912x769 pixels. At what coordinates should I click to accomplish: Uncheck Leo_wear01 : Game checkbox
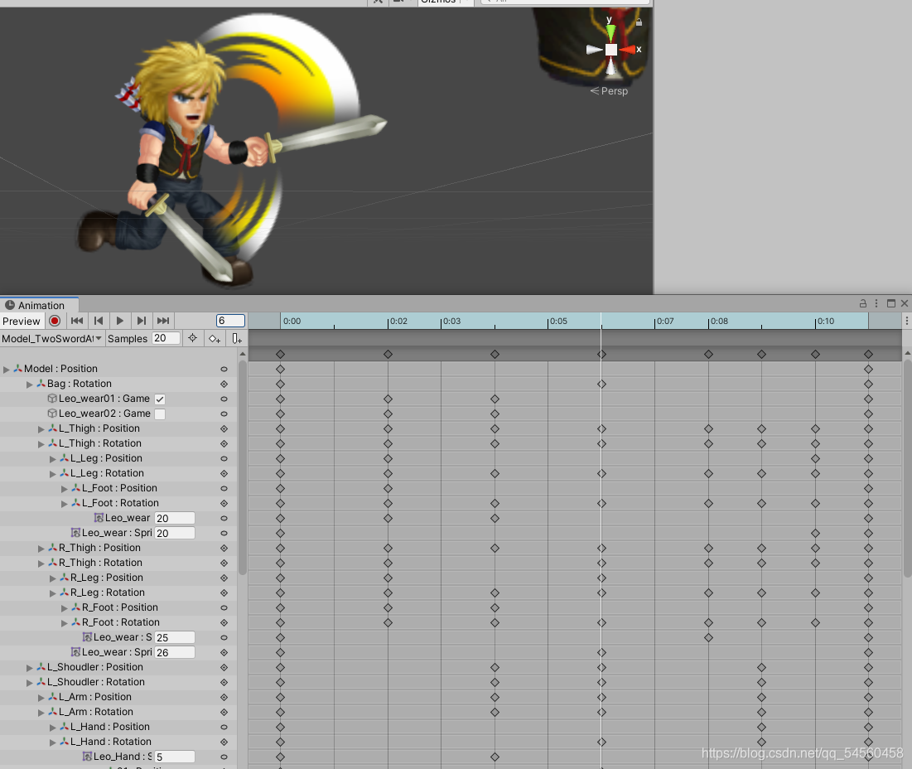point(160,399)
